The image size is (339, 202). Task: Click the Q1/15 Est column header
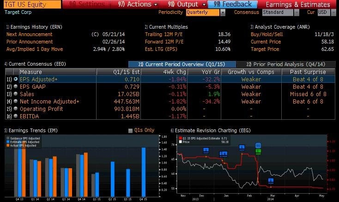tap(119, 72)
